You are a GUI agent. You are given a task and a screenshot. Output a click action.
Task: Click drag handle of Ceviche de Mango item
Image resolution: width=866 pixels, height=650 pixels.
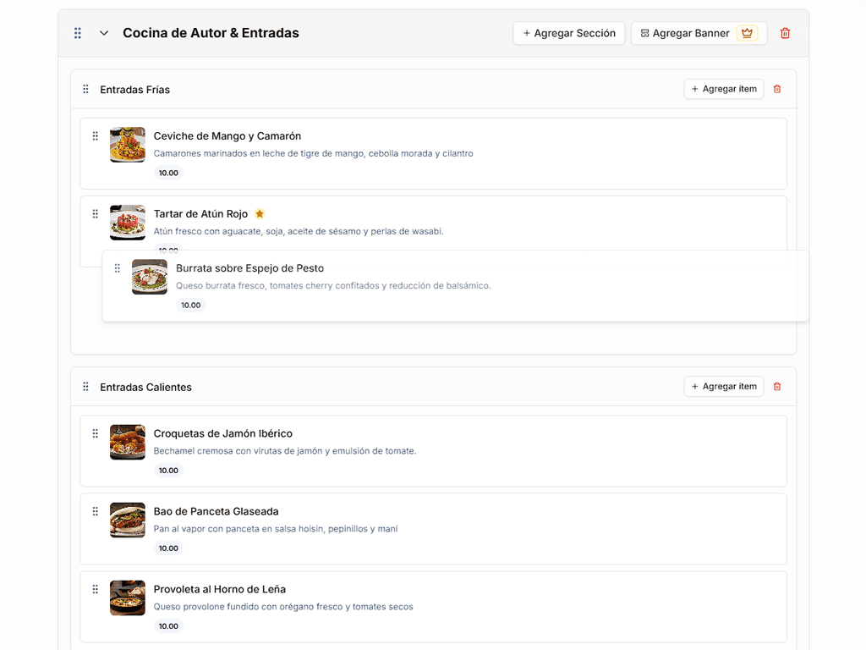(96, 136)
